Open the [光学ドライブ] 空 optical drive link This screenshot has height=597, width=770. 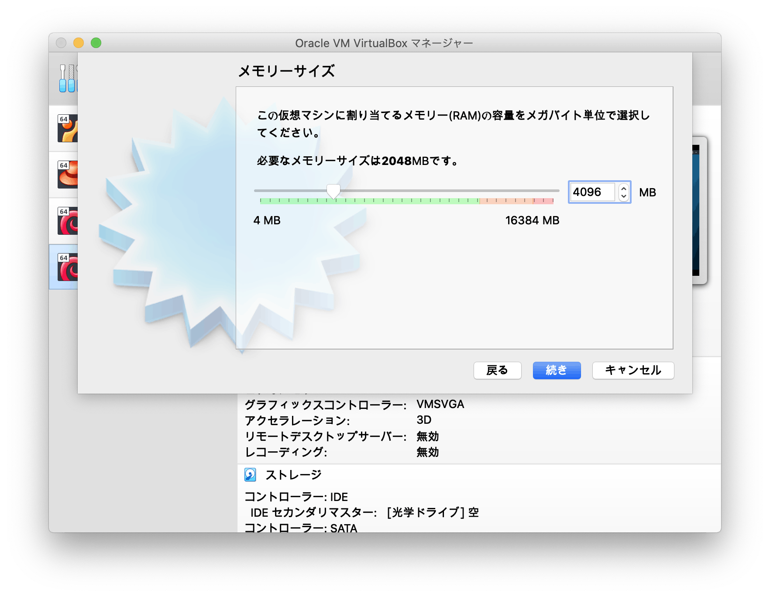(x=431, y=512)
